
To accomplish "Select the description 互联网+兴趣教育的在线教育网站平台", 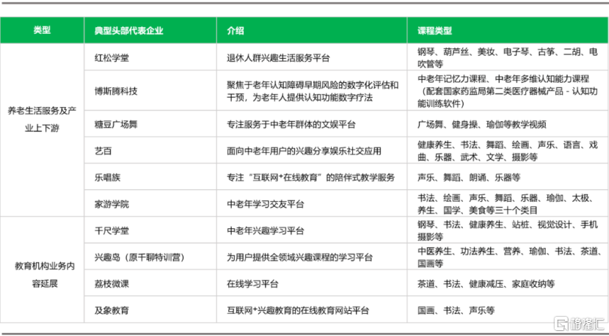I will [297, 310].
